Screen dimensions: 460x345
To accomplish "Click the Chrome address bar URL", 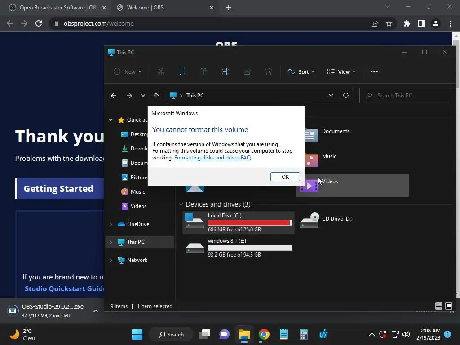I will pyautogui.click(x=98, y=23).
